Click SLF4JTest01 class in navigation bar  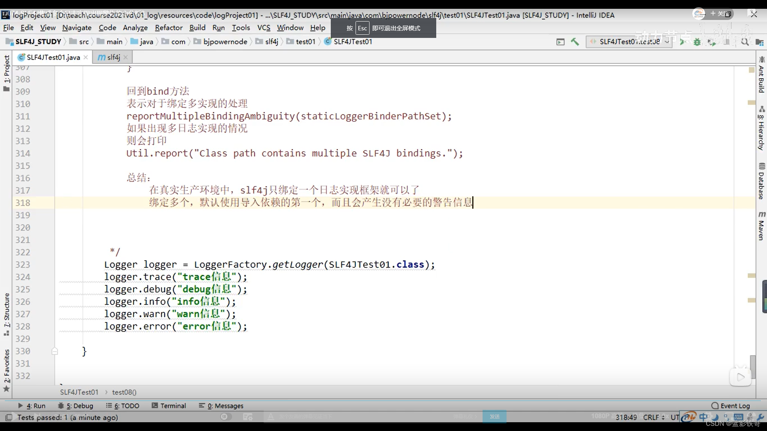[x=348, y=42]
